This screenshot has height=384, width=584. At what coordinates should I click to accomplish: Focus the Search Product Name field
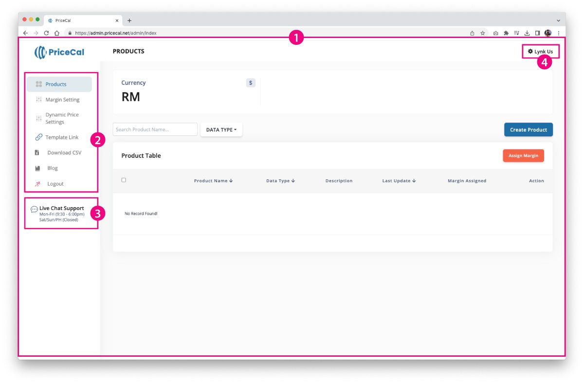click(x=155, y=130)
